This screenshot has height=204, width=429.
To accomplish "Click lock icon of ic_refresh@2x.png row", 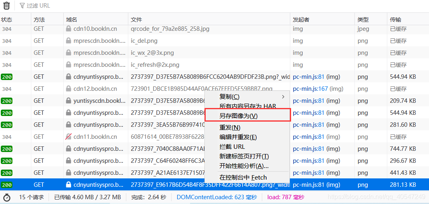I will point(69,65).
